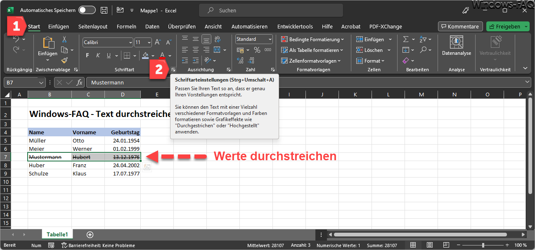The image size is (535, 250).
Task: Toggle Center horizontal alignment
Action: (x=196, y=50)
